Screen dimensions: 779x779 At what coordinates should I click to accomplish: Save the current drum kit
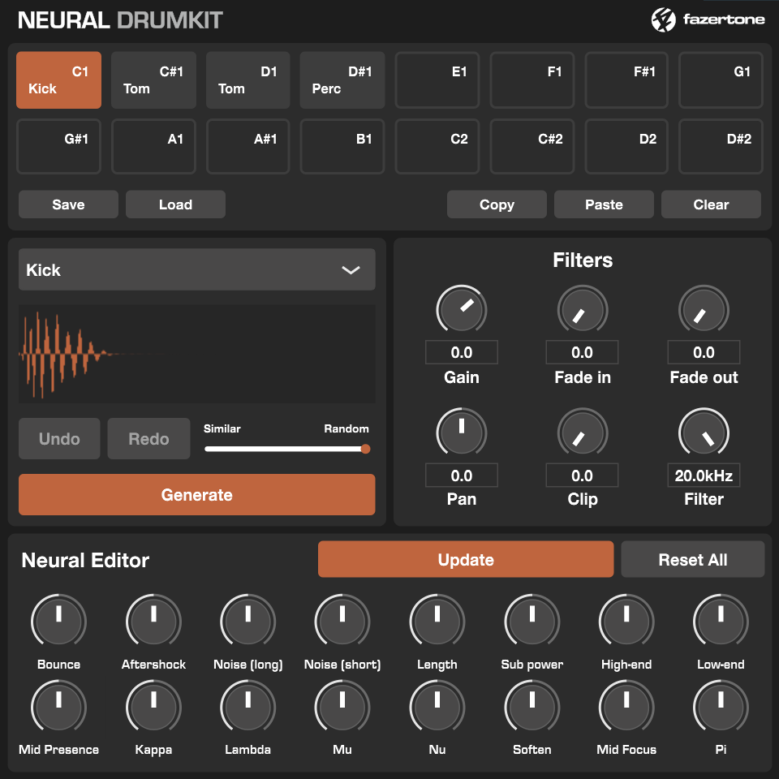tap(68, 204)
